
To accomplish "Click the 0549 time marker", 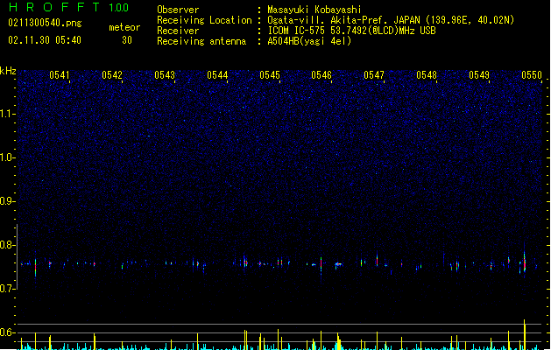I will click(479, 74).
